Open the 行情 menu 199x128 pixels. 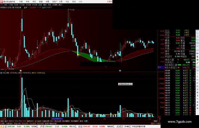click(x=21, y=2)
